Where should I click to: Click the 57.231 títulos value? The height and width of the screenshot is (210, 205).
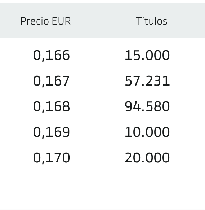tap(147, 81)
